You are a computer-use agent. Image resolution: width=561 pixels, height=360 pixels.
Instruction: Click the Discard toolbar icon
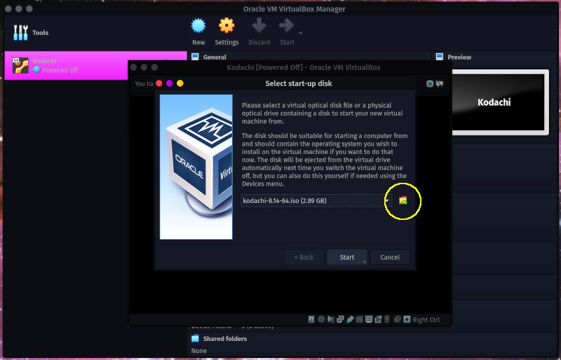click(x=259, y=26)
